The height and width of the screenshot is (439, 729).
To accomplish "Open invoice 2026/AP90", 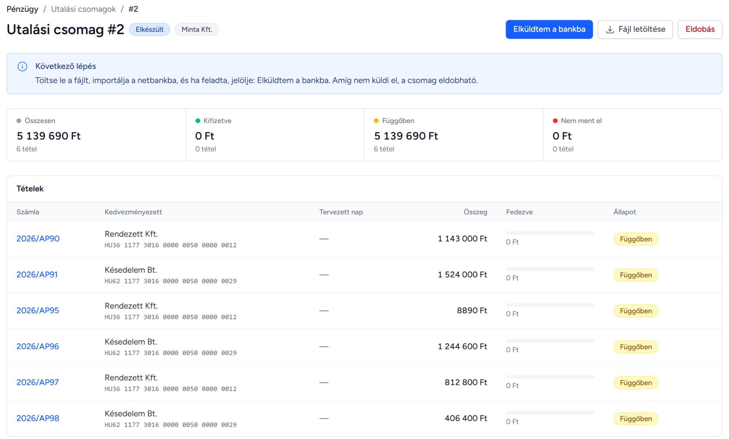I will [x=38, y=238].
